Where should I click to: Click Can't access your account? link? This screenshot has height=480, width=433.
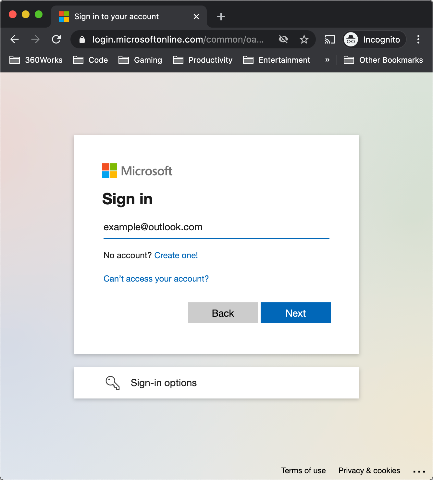tap(156, 279)
